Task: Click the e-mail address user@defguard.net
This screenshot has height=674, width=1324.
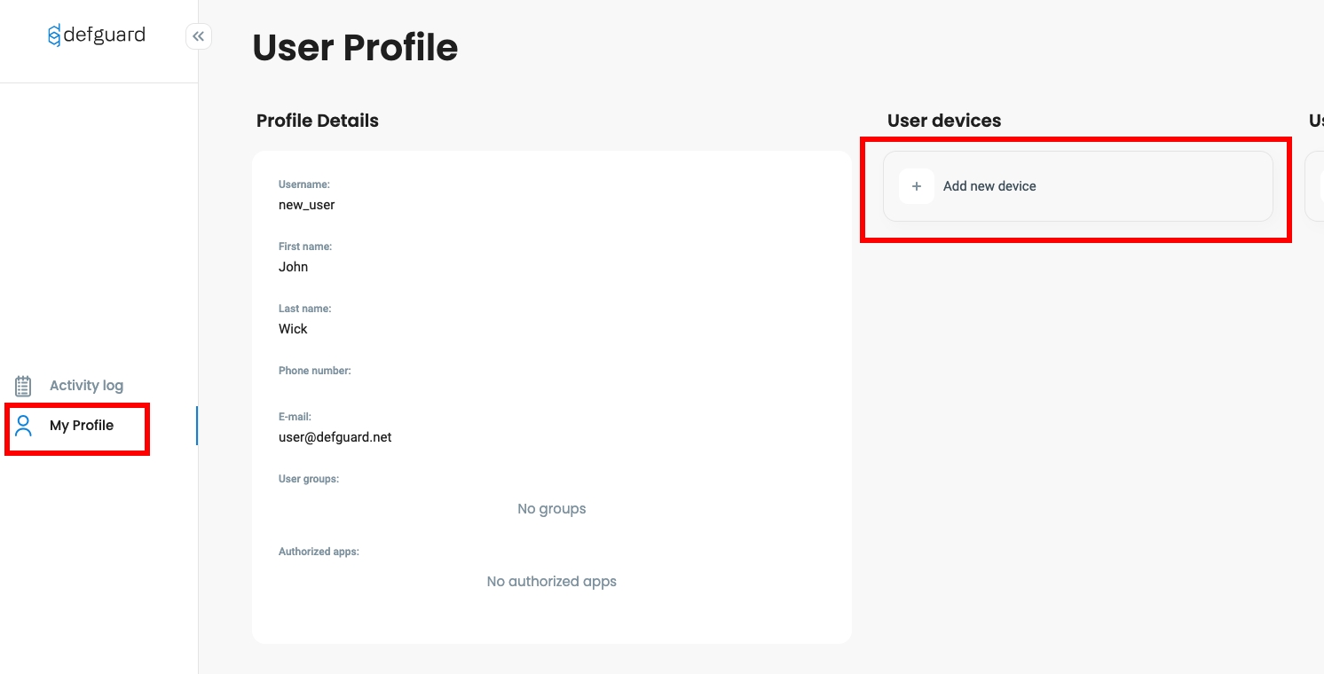Action: click(335, 437)
